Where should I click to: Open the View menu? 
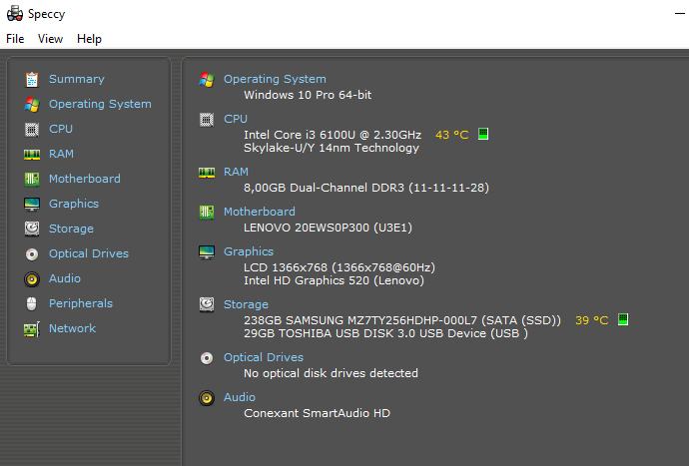click(50, 39)
